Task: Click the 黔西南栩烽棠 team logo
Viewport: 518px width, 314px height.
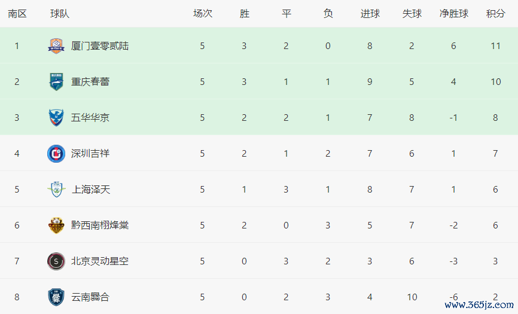Action: click(56, 225)
